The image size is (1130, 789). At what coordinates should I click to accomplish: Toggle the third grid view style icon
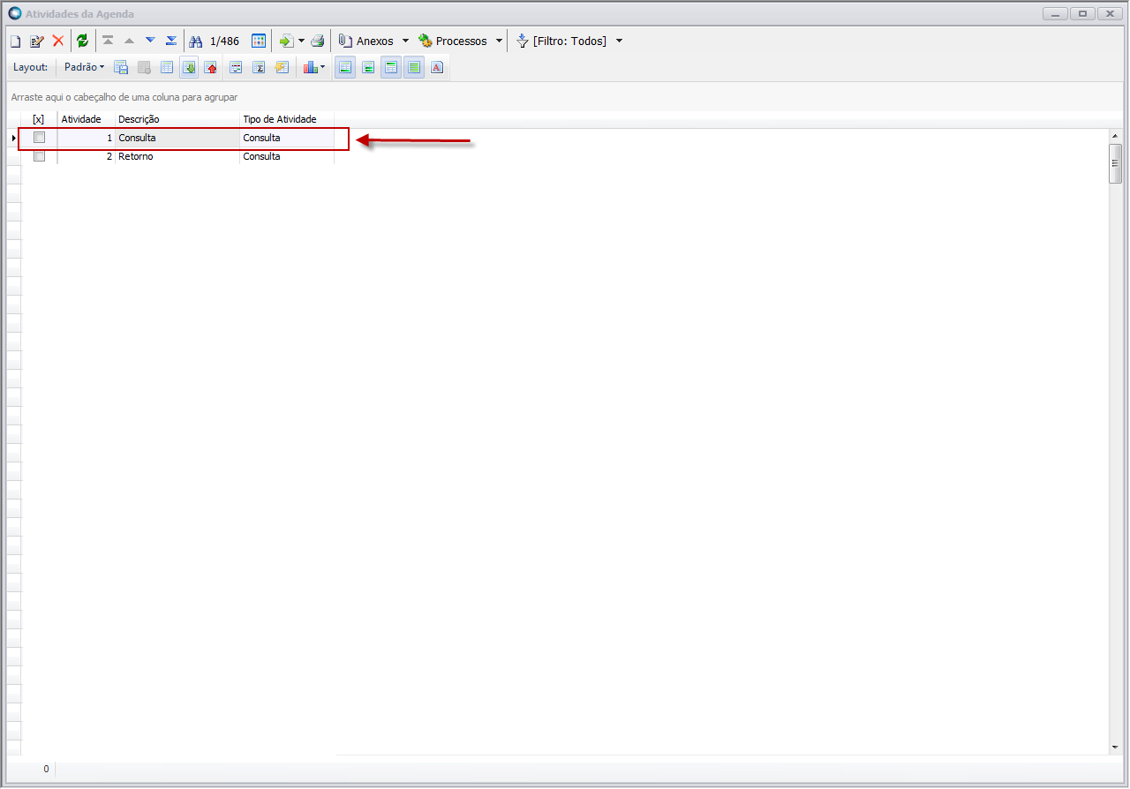pos(391,67)
